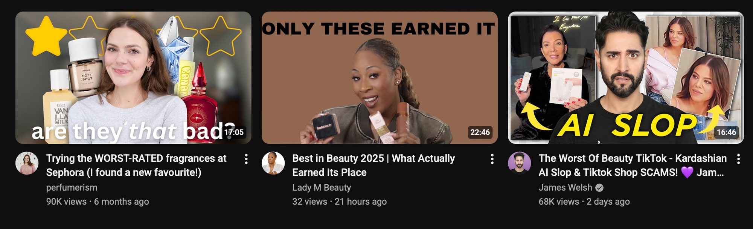This screenshot has width=753, height=229.
Task: Click the verified badge beside James Welsh
Action: [599, 188]
